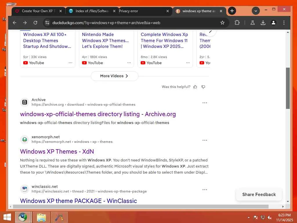Screen dimensions: 297x223
Task: Go forward to the next page
Action: click(25, 23)
